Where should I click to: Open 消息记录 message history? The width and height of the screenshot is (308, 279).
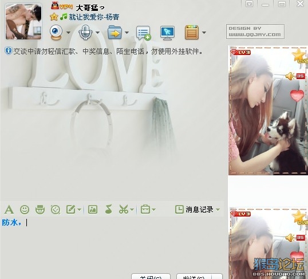(194, 210)
